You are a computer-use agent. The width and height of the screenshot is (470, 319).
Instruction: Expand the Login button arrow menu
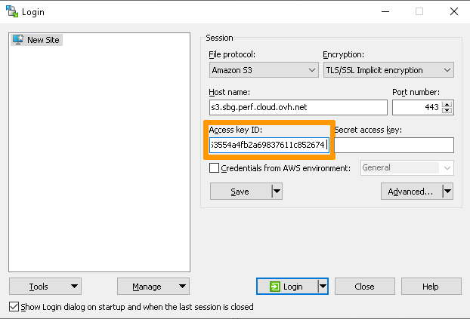click(x=323, y=287)
